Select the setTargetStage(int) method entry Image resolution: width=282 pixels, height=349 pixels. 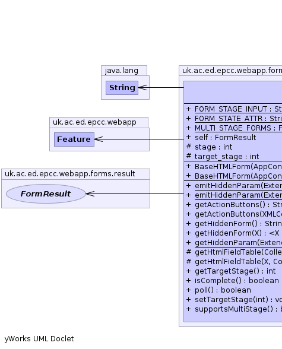tap(234, 300)
